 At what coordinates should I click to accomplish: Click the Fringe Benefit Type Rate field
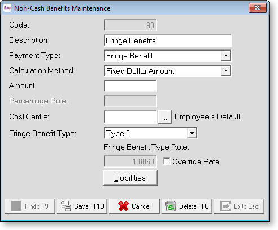(x=130, y=161)
